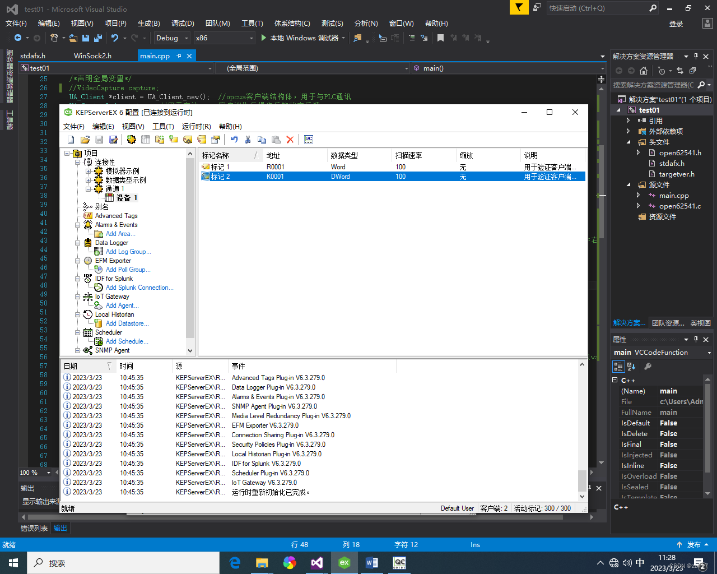Open x86 platform dropdown
Image resolution: width=717 pixels, height=574 pixels.
pyautogui.click(x=225, y=38)
